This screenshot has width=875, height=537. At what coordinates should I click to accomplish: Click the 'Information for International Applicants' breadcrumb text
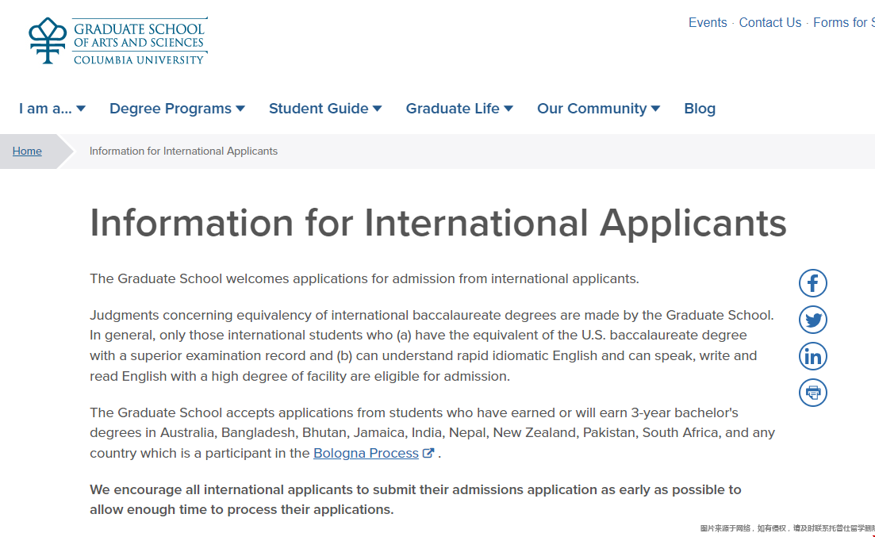pos(183,152)
